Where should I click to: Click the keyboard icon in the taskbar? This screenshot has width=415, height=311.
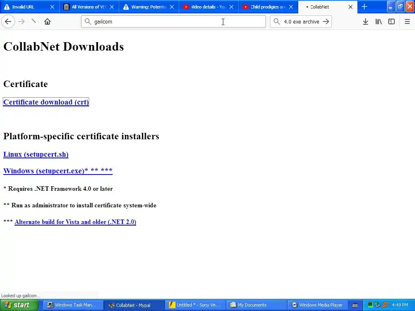pos(355,305)
